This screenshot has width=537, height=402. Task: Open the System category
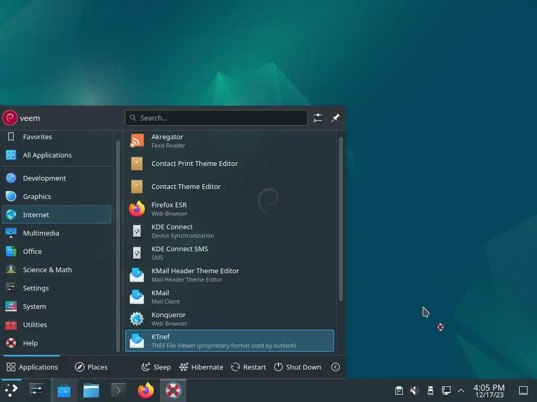pyautogui.click(x=57, y=306)
